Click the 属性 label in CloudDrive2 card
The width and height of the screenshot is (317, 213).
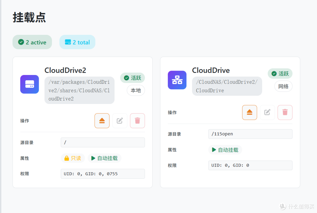(25, 158)
